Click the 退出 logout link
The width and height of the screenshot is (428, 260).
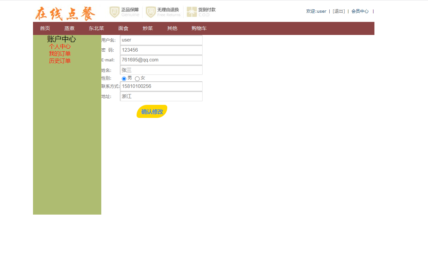tap(339, 11)
